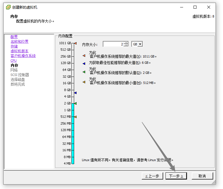223x189 pixels.
Task: Increase memory size with up spinner arrow
Action: coord(126,43)
